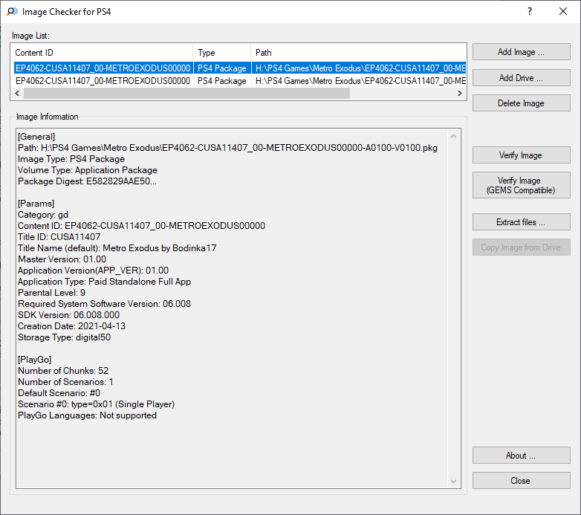Click Application Type: Paid Standalone Full App
581x515 pixels.
(105, 281)
